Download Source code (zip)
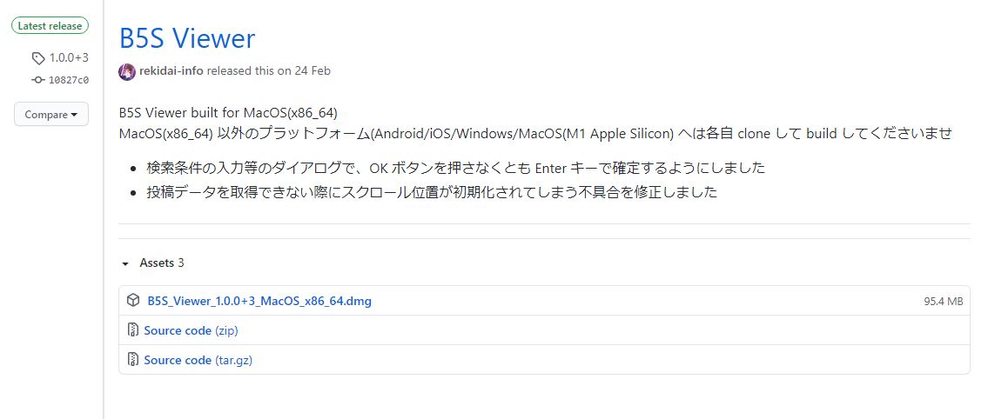Viewport: 988px width, 419px height. tap(191, 330)
